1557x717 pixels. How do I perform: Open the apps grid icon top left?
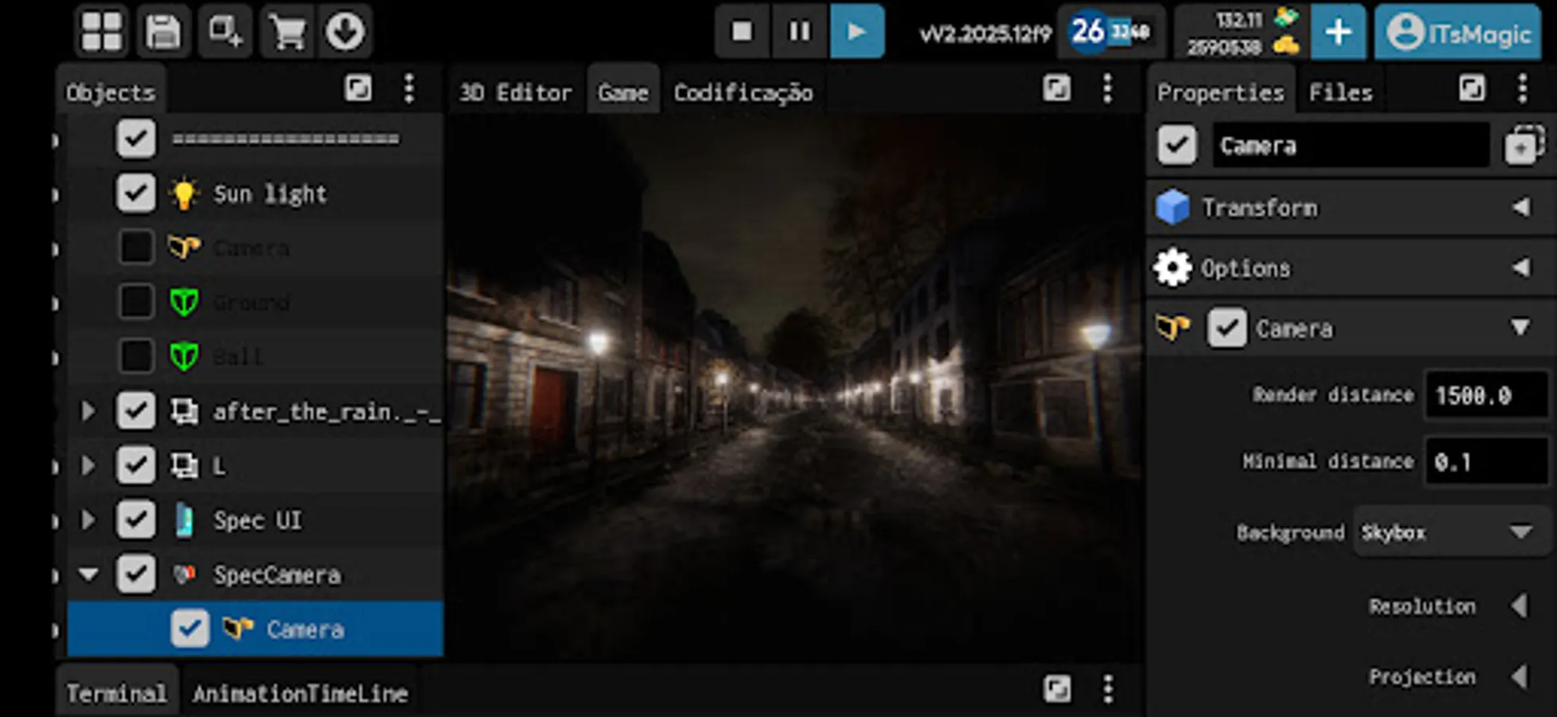click(x=102, y=32)
